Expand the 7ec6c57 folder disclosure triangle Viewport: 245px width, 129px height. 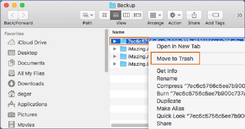[115, 41]
